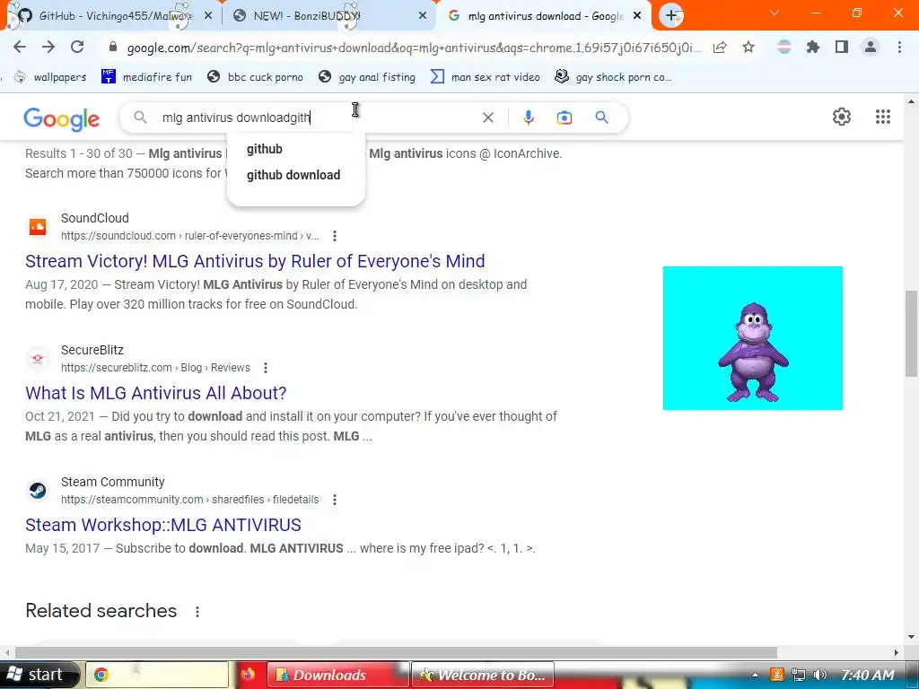Bookmark this page with the star icon
This screenshot has width=919, height=689.
748,48
